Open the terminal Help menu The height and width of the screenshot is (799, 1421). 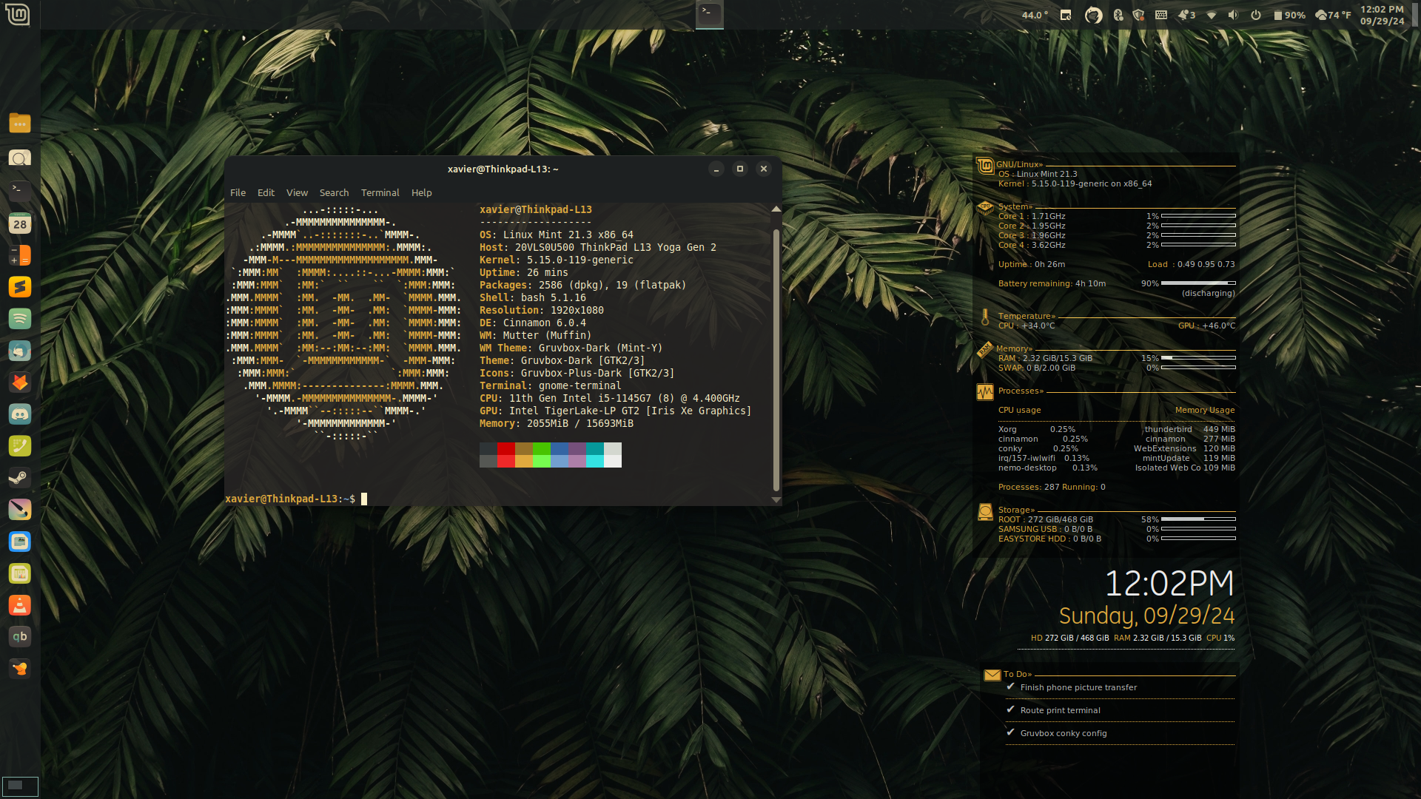pyautogui.click(x=421, y=192)
